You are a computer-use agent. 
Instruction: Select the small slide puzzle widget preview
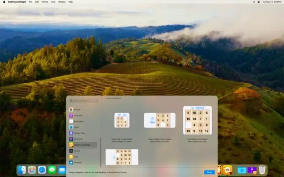[122, 120]
